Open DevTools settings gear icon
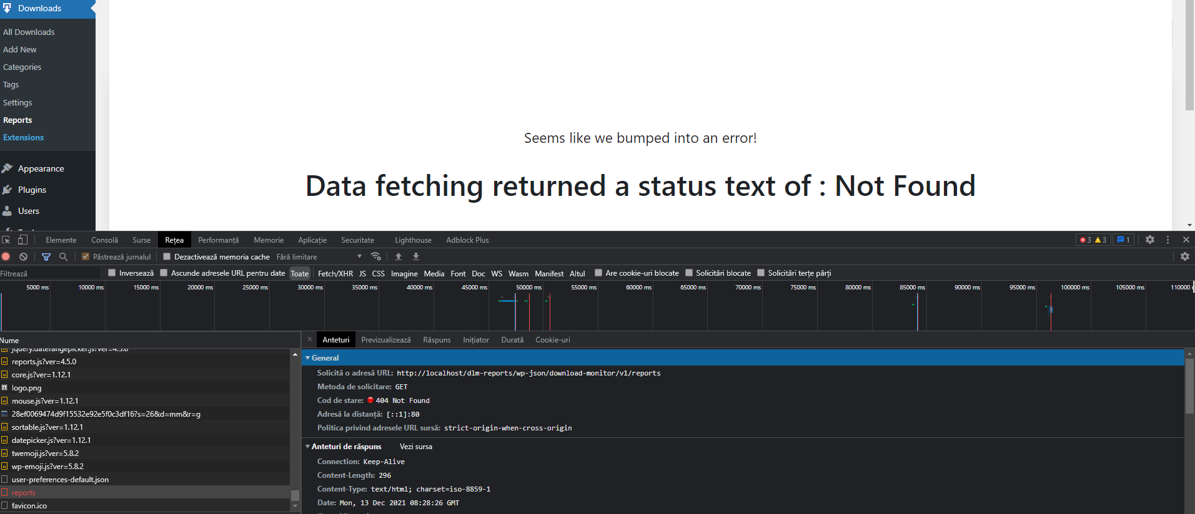The width and height of the screenshot is (1195, 514). coord(1150,240)
